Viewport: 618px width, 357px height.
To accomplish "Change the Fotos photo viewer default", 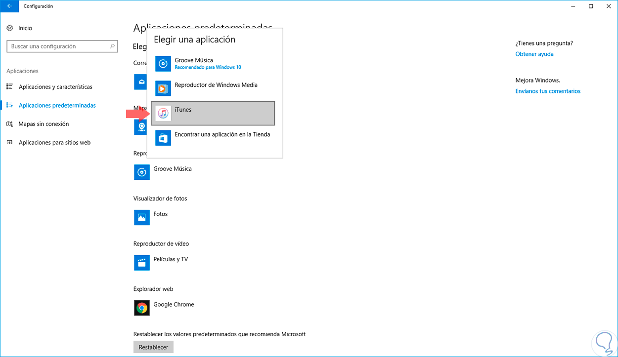I will click(151, 217).
